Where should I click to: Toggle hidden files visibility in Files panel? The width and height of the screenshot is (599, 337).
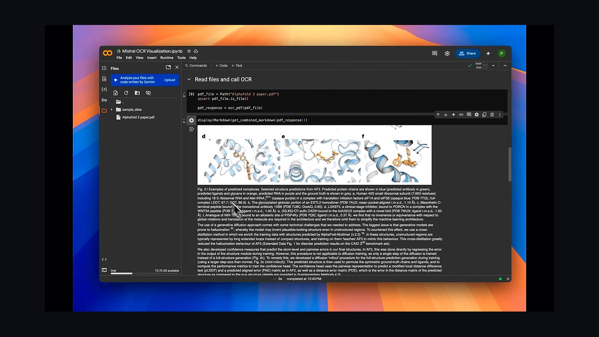click(x=148, y=93)
